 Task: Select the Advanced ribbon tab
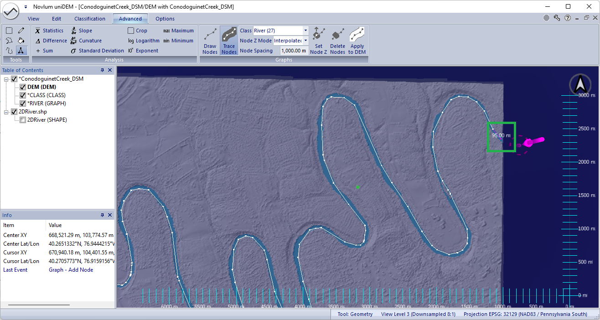(x=130, y=19)
